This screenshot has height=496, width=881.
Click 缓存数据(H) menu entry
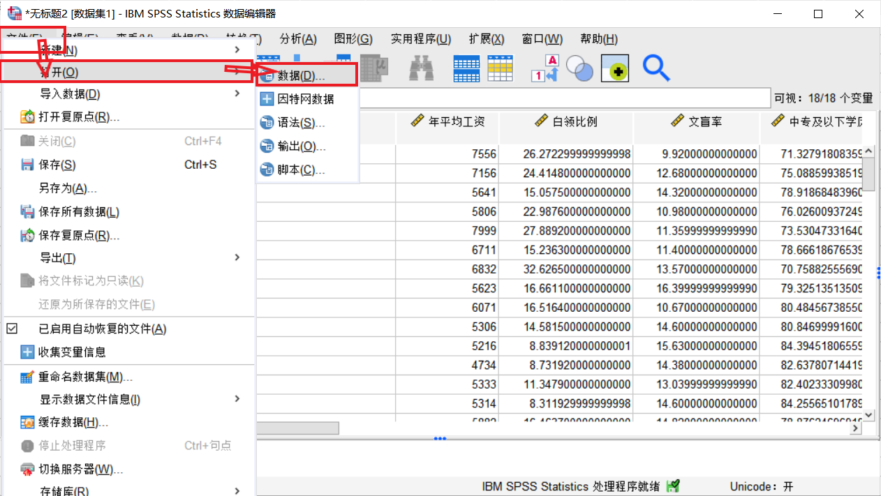click(x=128, y=422)
